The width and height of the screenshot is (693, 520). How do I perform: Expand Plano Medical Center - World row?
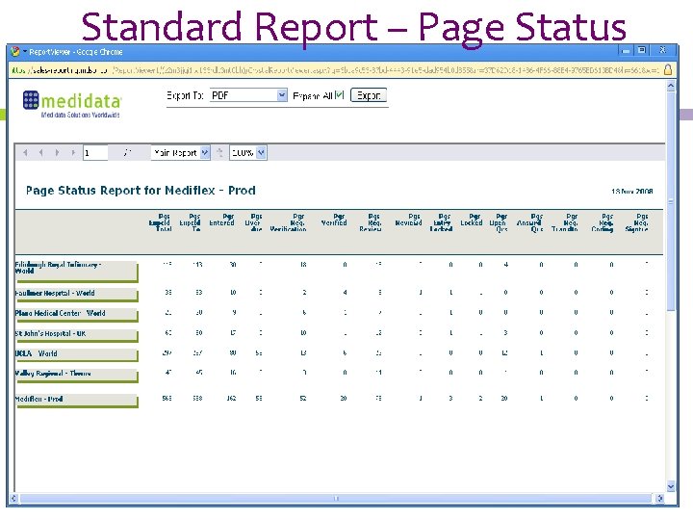[x=76, y=314]
